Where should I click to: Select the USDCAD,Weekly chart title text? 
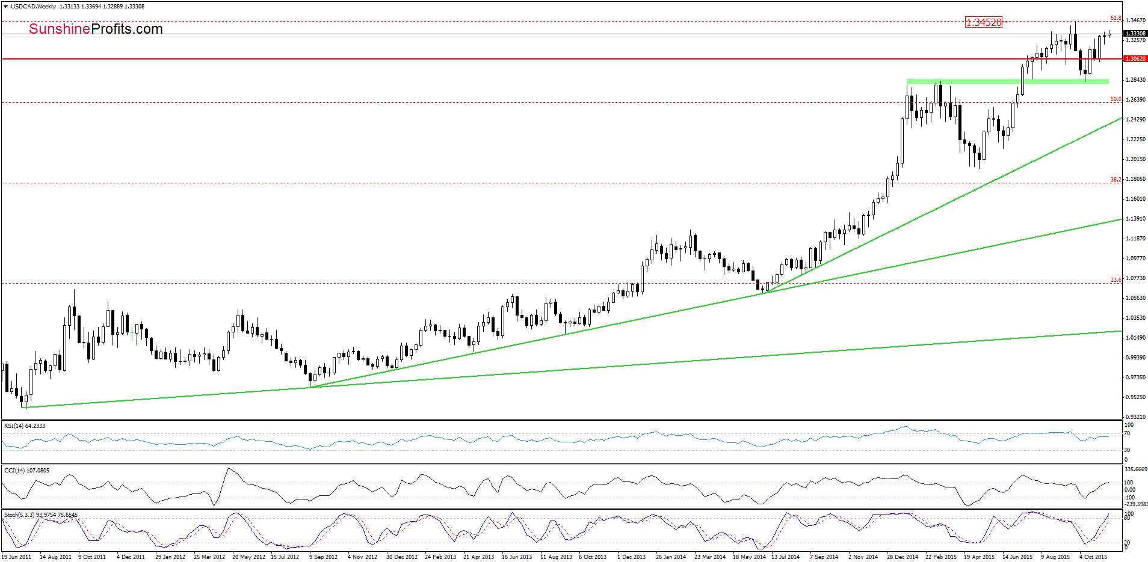33,7
